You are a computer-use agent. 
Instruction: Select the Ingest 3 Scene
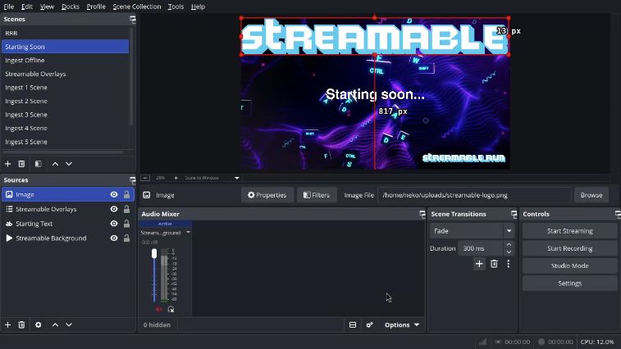[x=66, y=115]
